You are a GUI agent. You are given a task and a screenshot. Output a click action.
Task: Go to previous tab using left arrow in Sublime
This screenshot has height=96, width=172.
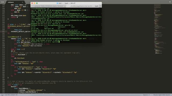(x=2, y=2)
